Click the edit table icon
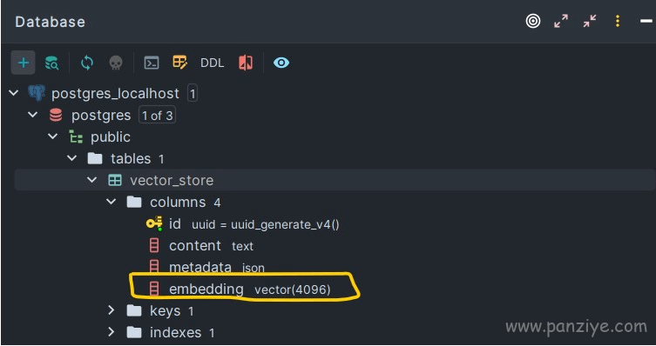This screenshot has width=656, height=346. [x=179, y=63]
